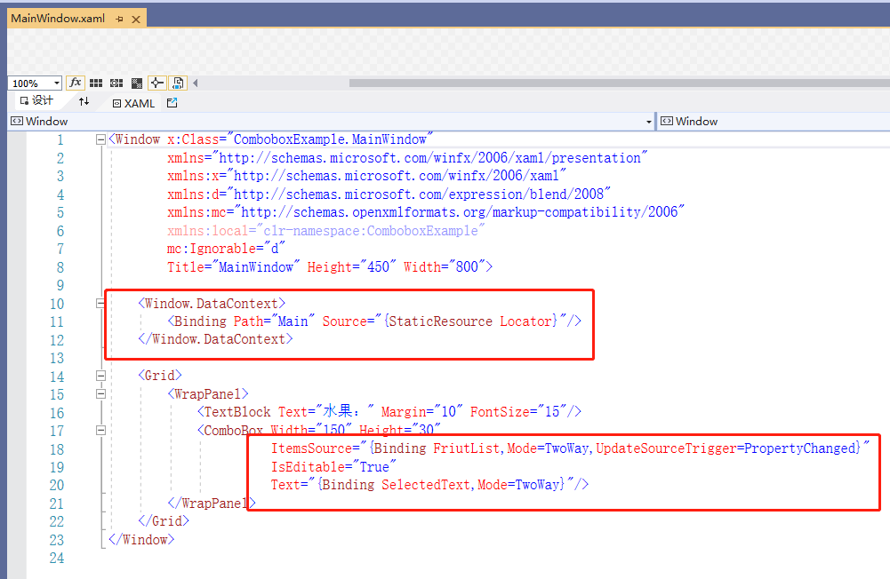Screen dimensions: 890x579
Task: Click UpdateSourceTrigger=PropertyChanged on line 18
Action: 727,448
